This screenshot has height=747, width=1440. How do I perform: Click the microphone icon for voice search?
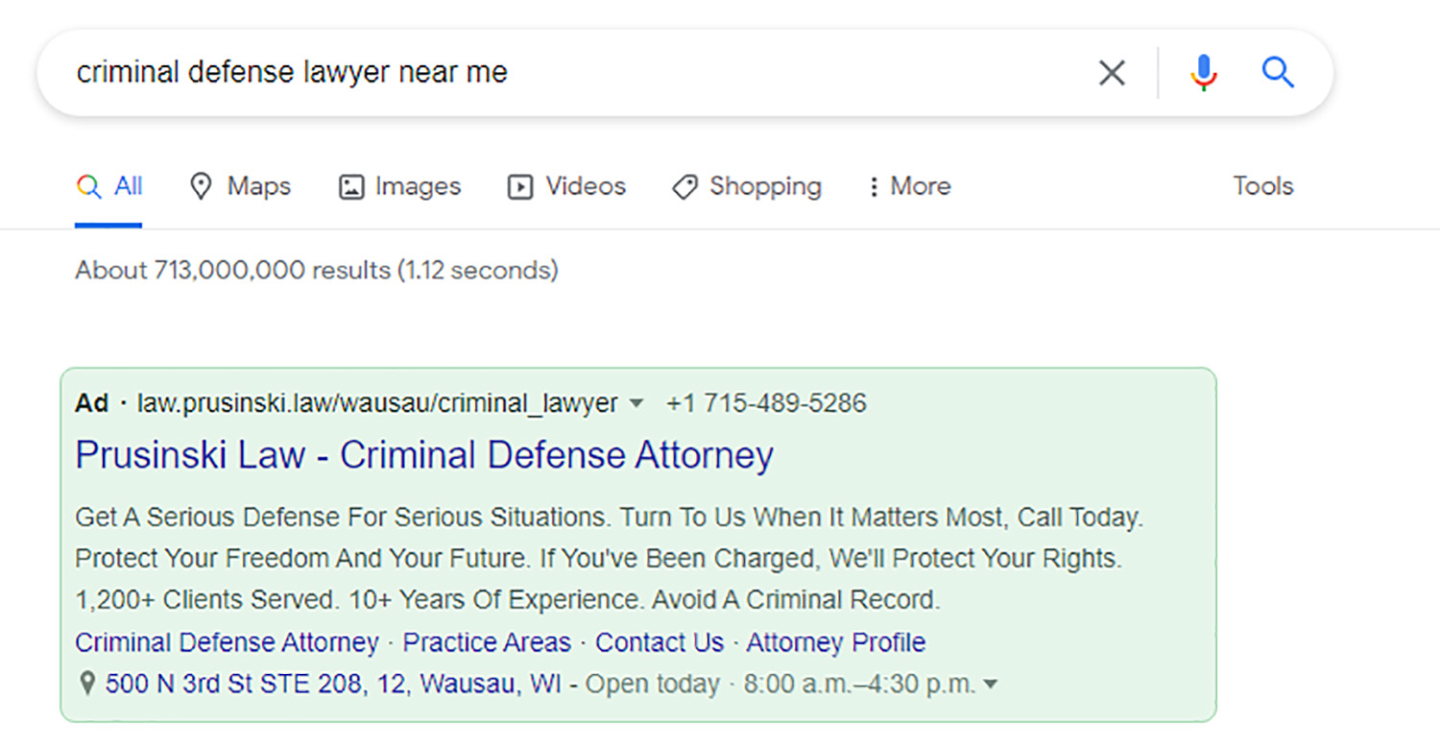[1203, 72]
